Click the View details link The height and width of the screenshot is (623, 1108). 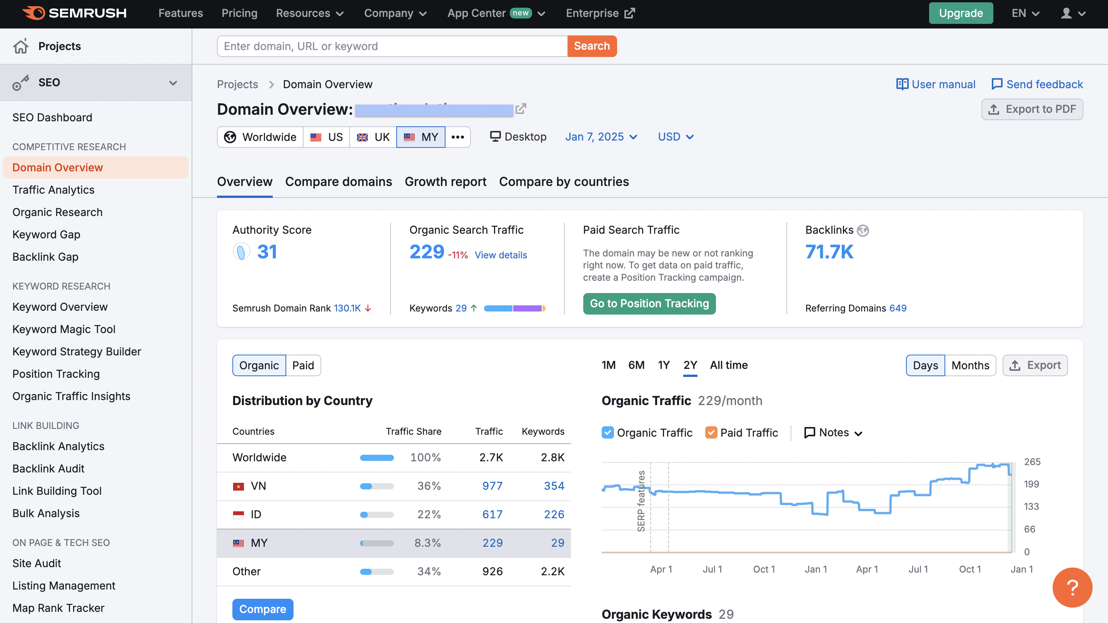501,255
